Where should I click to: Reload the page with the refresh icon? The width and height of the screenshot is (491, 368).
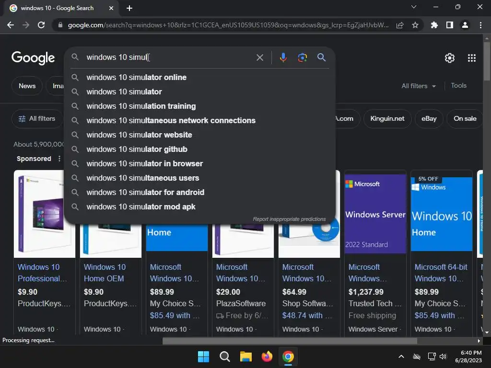click(x=41, y=25)
